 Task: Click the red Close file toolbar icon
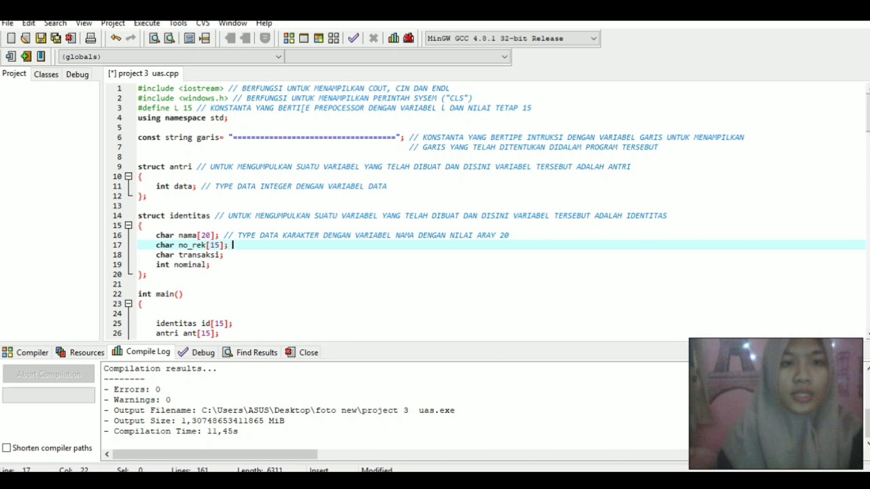click(71, 39)
